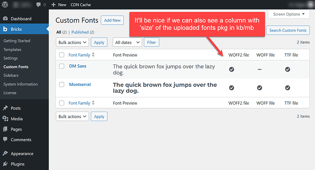Tick the select-all checkbox in table header
Screen dimensions: 315x170
tap(62, 55)
